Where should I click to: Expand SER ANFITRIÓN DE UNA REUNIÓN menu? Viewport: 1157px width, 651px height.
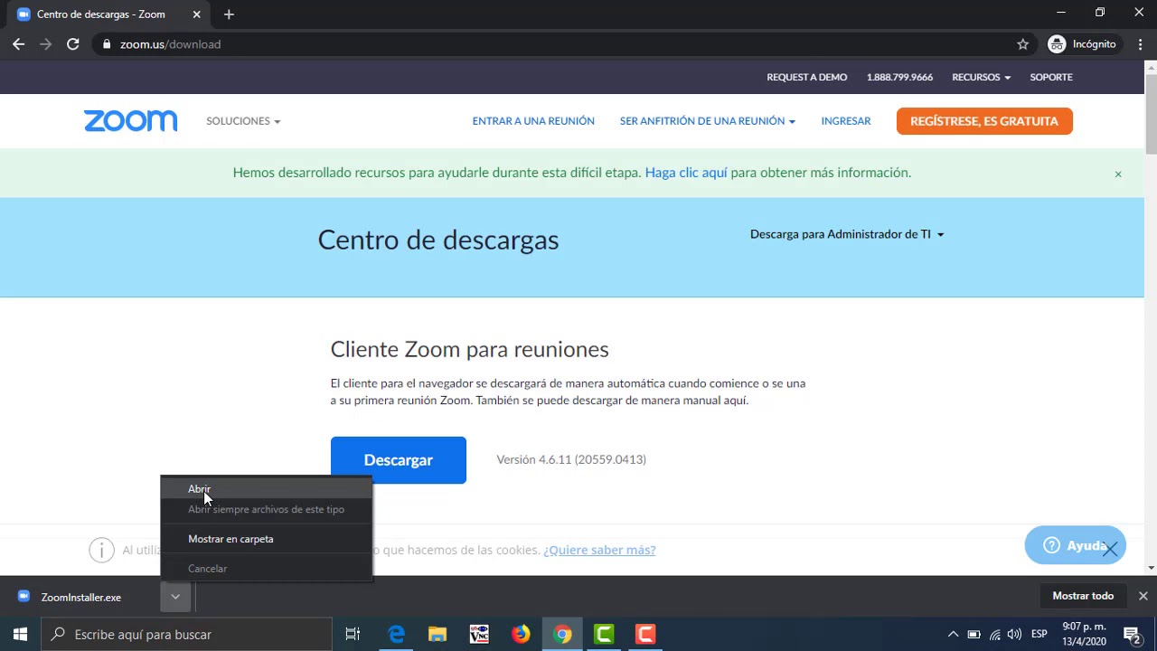(x=707, y=121)
